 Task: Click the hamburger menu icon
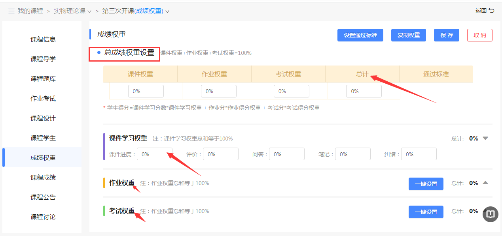pyautogui.click(x=11, y=11)
